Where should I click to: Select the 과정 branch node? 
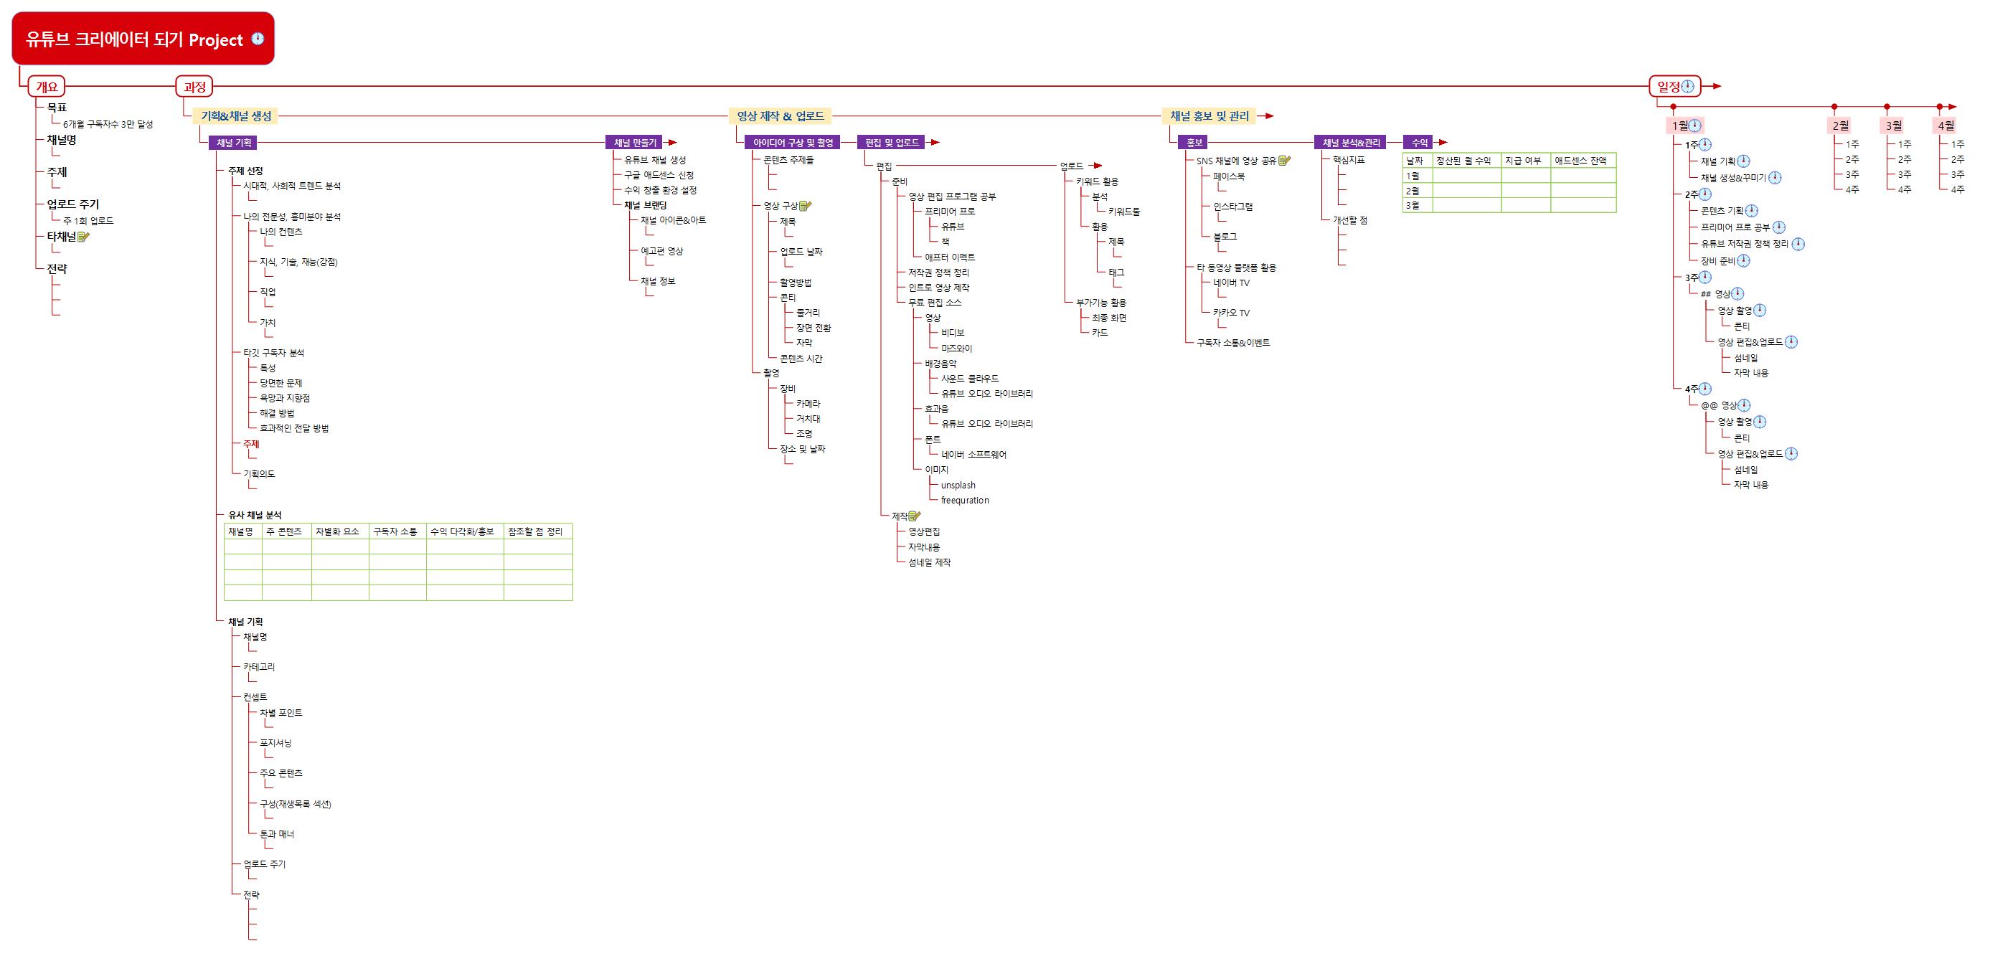194,87
